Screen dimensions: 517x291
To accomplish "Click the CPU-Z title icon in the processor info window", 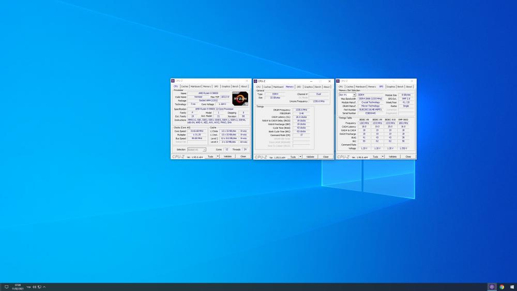I will tap(173, 81).
